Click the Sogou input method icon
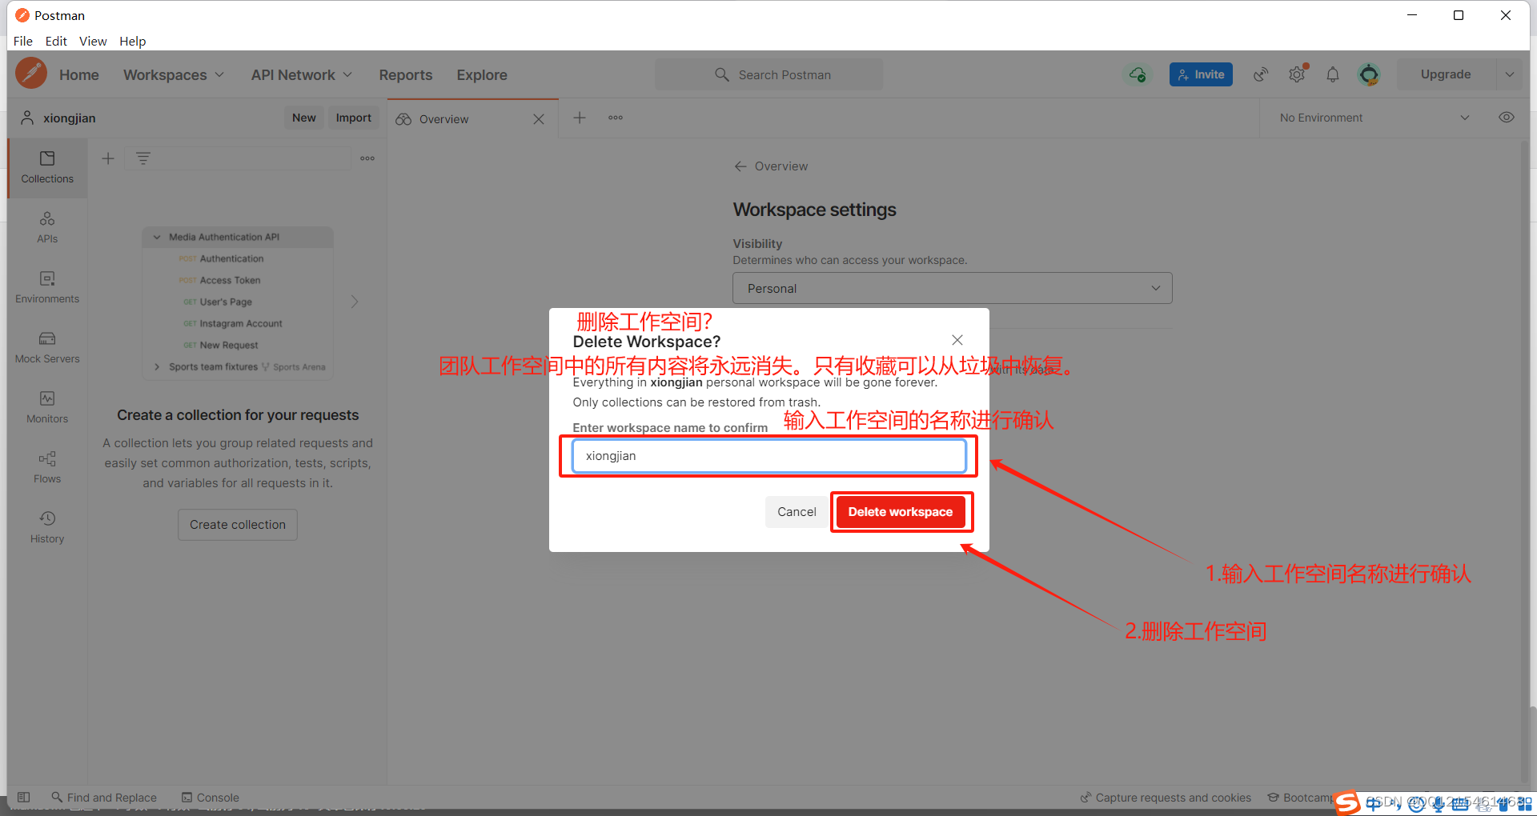 click(x=1347, y=802)
